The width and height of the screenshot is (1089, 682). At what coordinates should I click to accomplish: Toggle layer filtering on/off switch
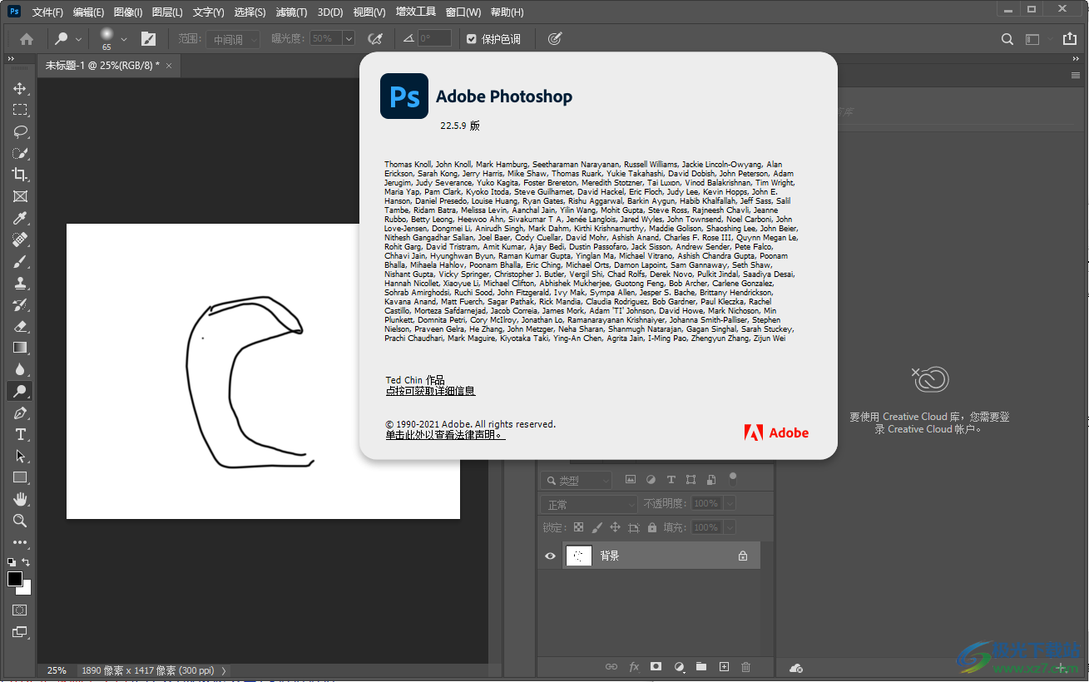pos(733,478)
